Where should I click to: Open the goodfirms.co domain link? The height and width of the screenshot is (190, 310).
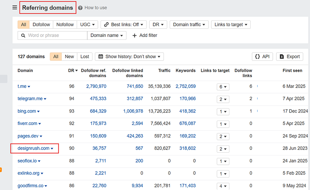pos(31,186)
